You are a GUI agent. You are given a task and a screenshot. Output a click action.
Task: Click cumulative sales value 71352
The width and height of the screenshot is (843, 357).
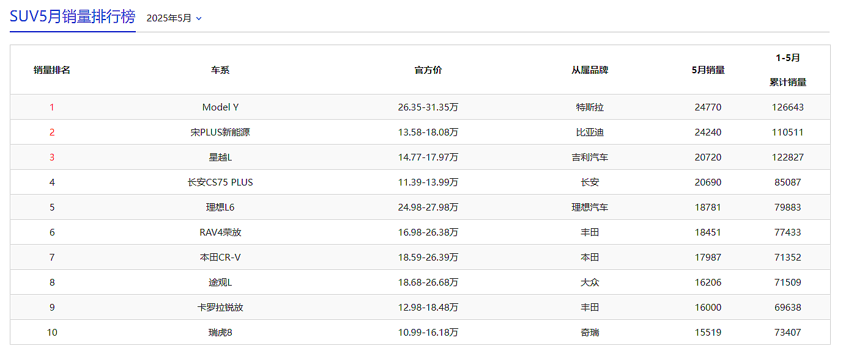[787, 258]
